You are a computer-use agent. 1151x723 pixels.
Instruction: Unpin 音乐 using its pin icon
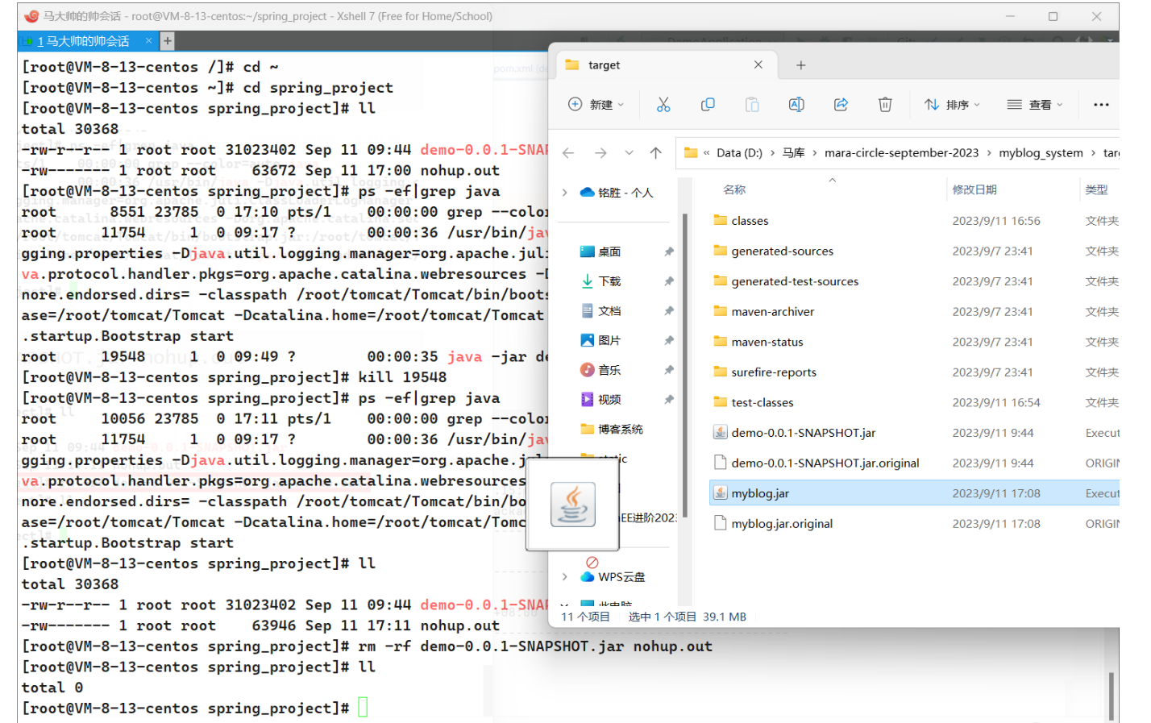(668, 370)
